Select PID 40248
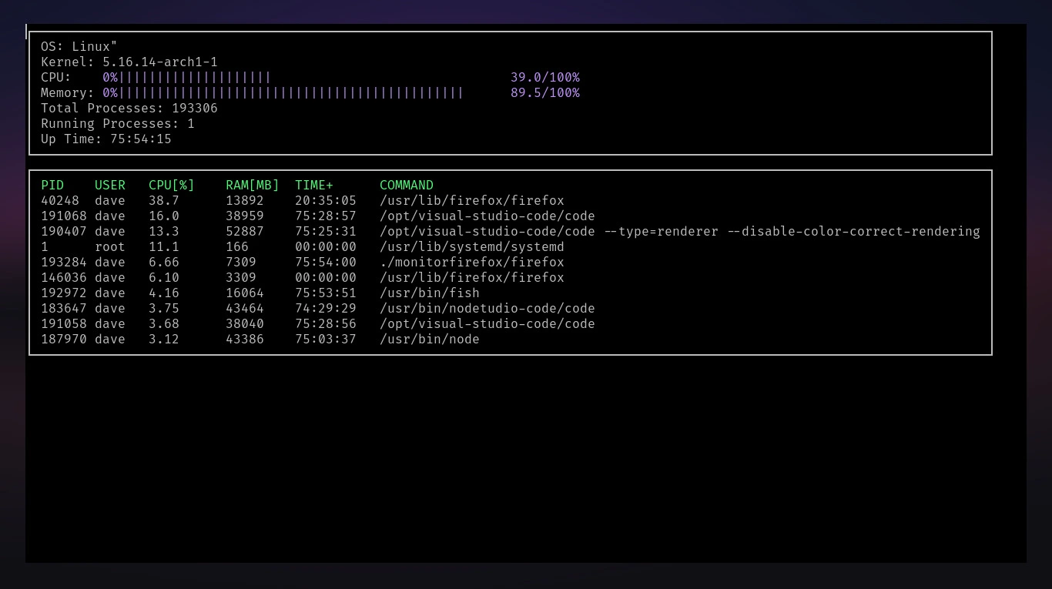The width and height of the screenshot is (1052, 589). [x=60, y=201]
